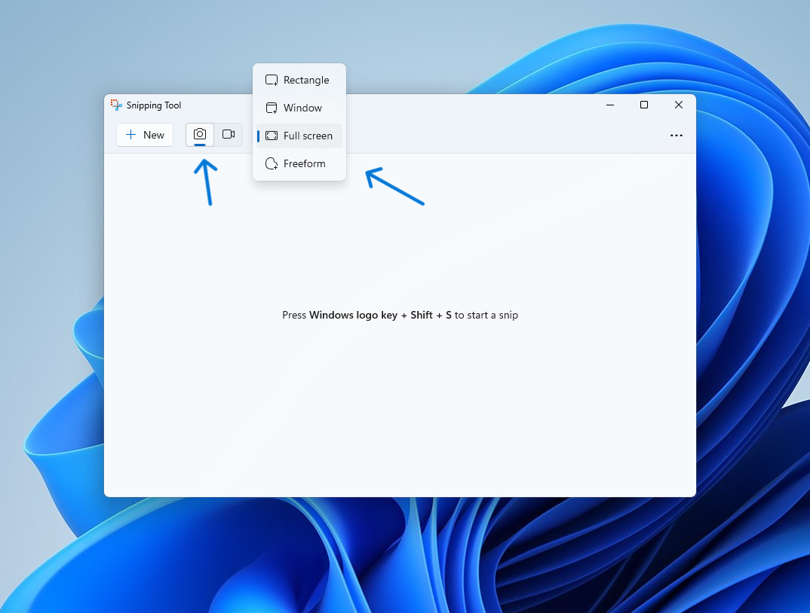Open the see more ellipsis menu
The width and height of the screenshot is (810, 613).
(x=676, y=135)
